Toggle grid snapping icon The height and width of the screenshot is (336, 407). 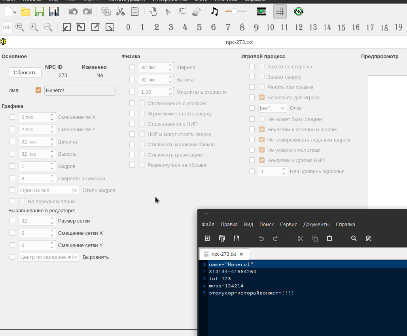[x=280, y=12]
